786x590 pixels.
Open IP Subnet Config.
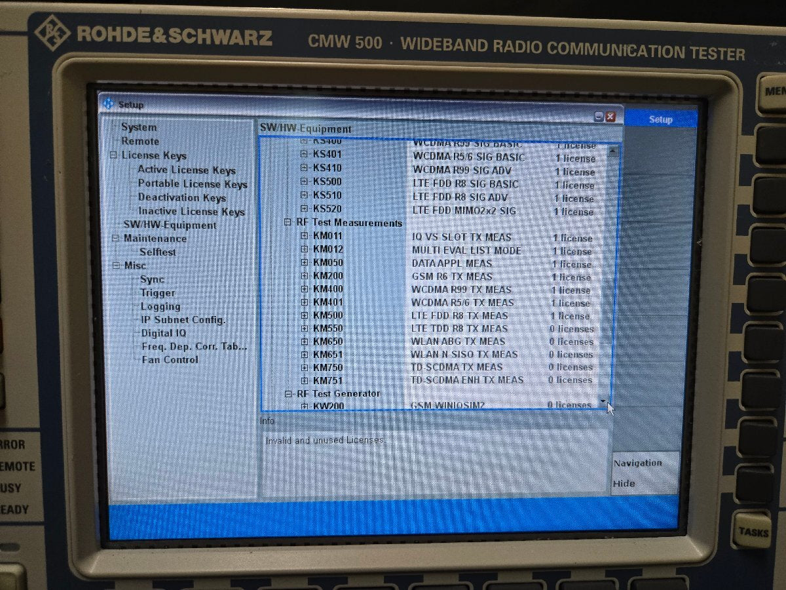[183, 319]
